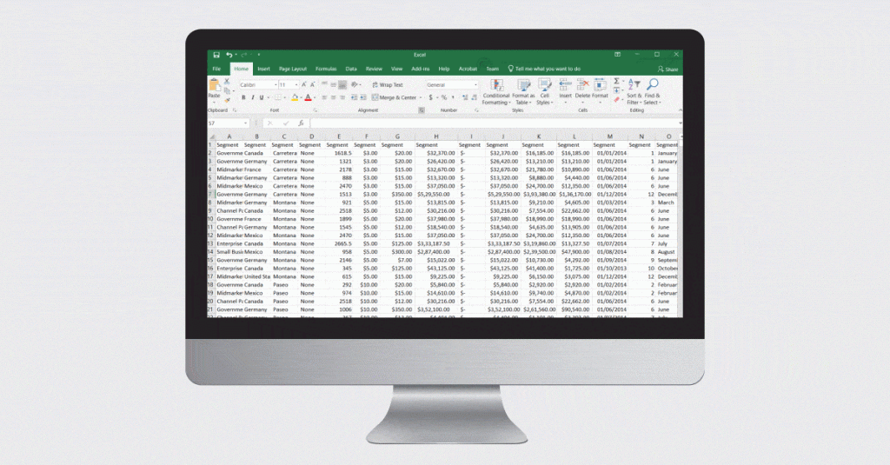Click the AutoSum sigma icon
890x465 pixels.
tap(617, 81)
